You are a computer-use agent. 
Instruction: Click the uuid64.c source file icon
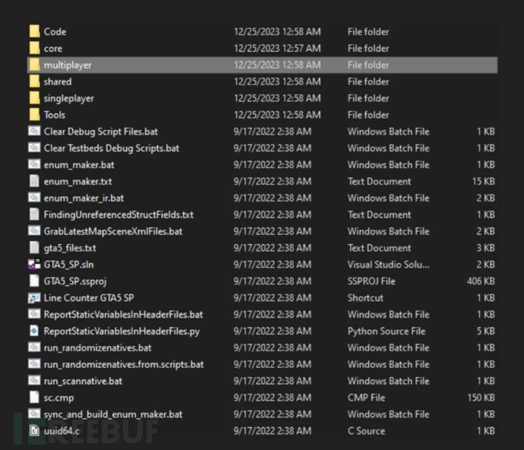(34, 431)
